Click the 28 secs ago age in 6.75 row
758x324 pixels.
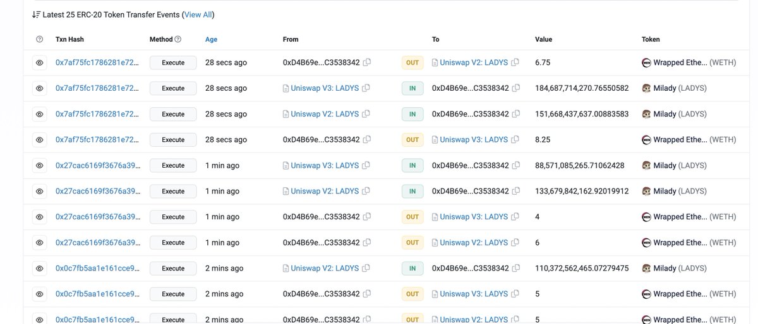pyautogui.click(x=226, y=62)
